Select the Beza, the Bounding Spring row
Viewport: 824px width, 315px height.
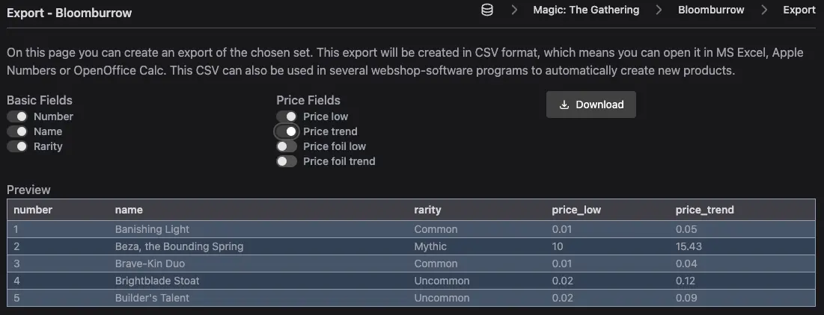[x=412, y=246]
